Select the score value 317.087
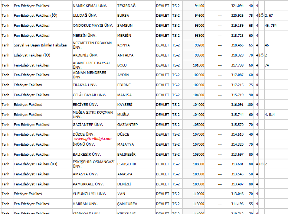Image resolution: width=288 pixels, height=214 pixels. point(237,75)
